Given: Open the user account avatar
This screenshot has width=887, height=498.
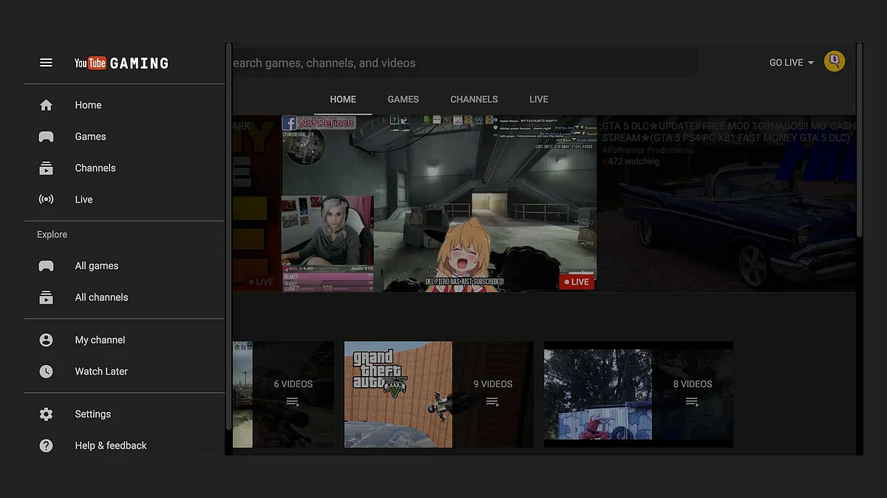Looking at the screenshot, I should click(835, 61).
